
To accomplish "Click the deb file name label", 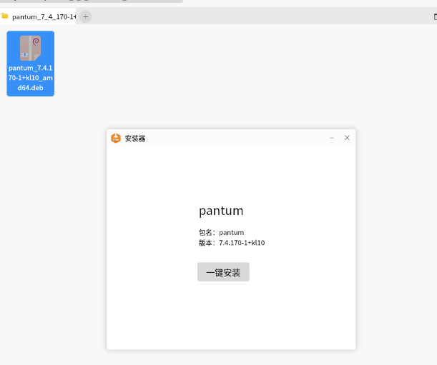I will pyautogui.click(x=30, y=78).
